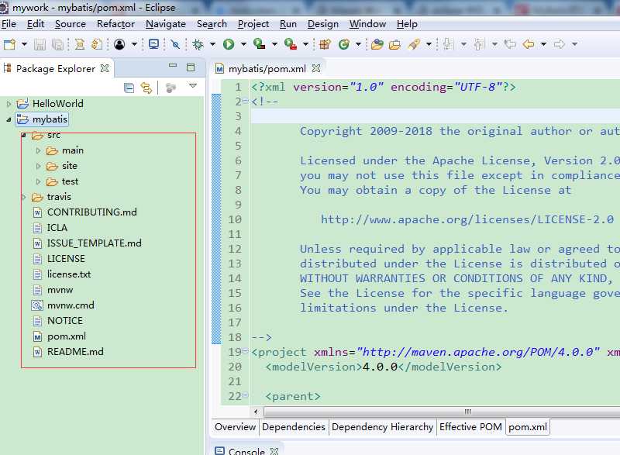The width and height of the screenshot is (620, 455).
Task: Switch to the Effective POM tab
Action: [x=470, y=427]
